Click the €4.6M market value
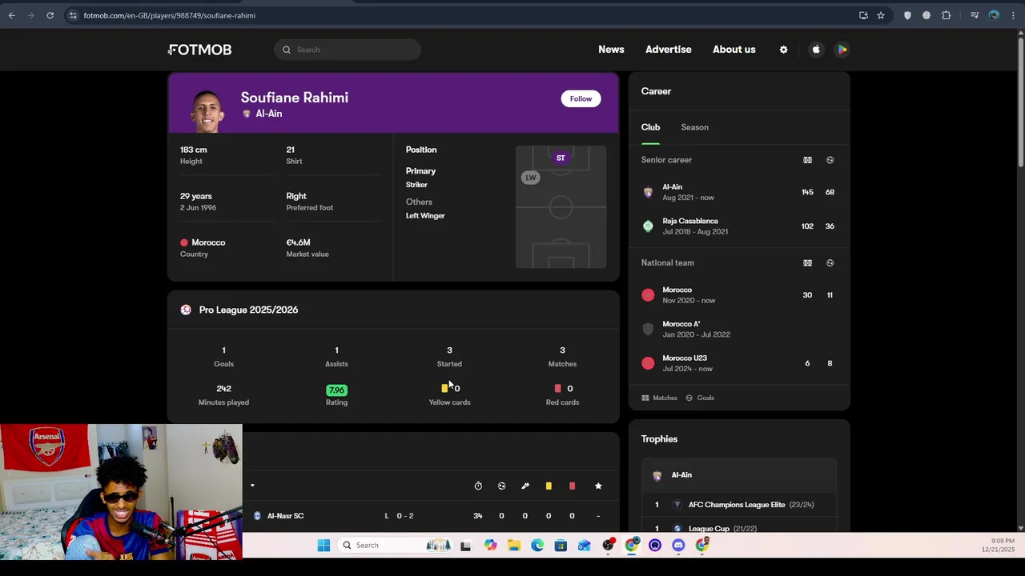 [298, 242]
